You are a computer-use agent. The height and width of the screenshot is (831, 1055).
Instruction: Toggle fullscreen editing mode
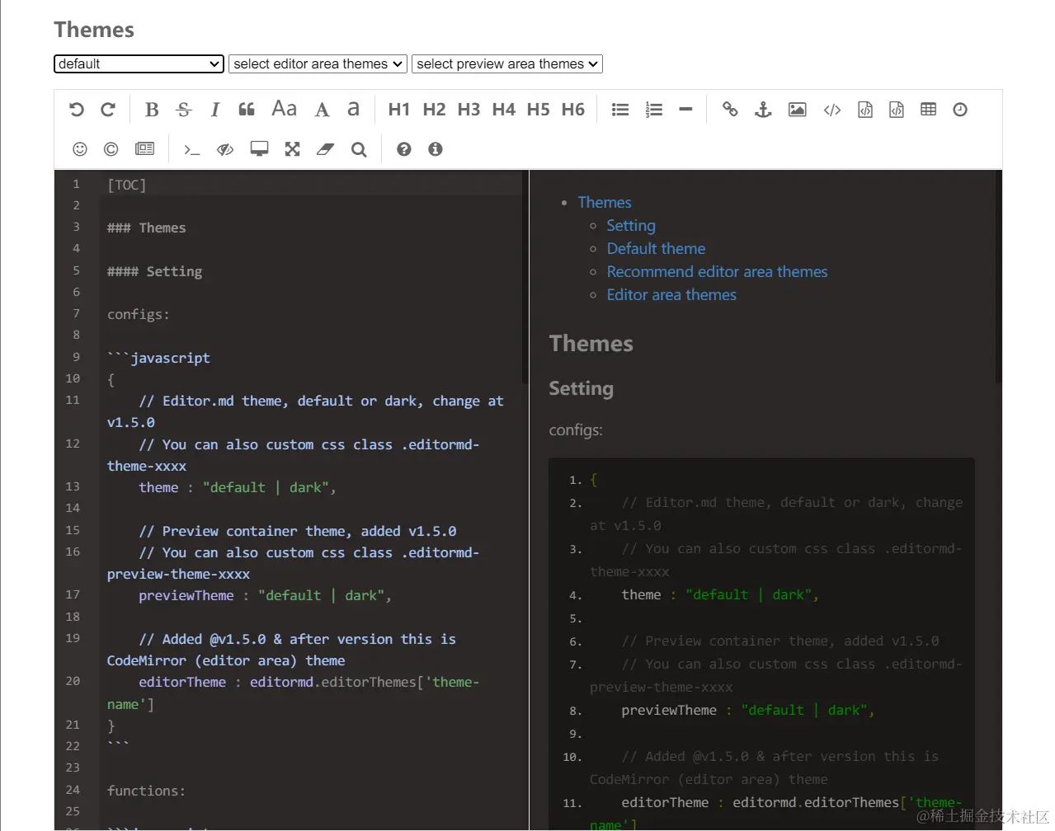(x=293, y=149)
